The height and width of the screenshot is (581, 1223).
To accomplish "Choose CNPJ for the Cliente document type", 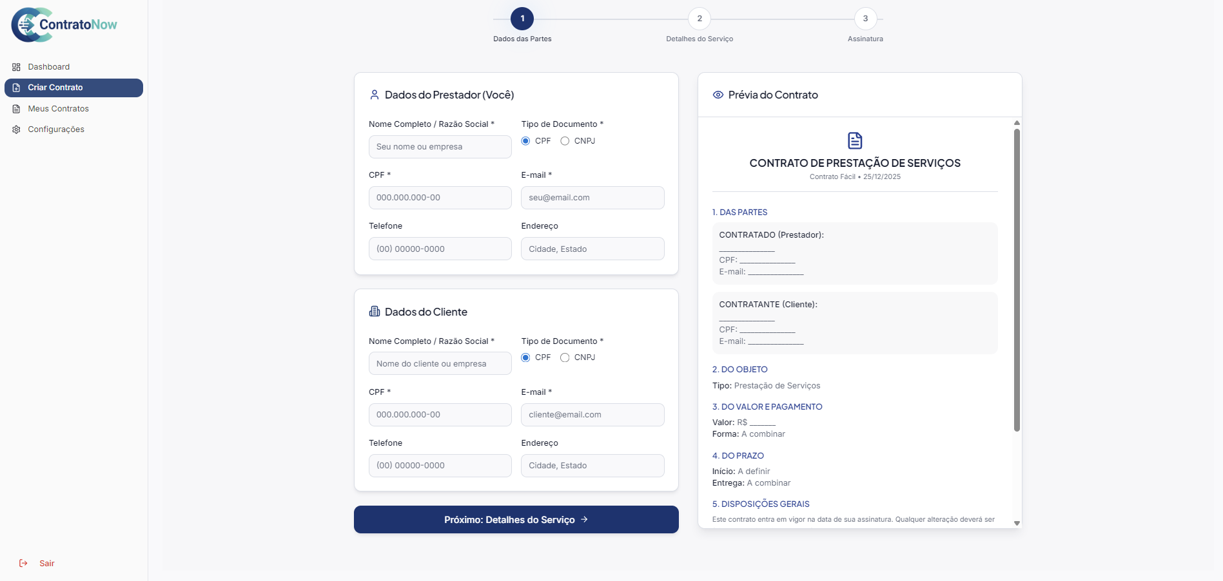I will (565, 357).
